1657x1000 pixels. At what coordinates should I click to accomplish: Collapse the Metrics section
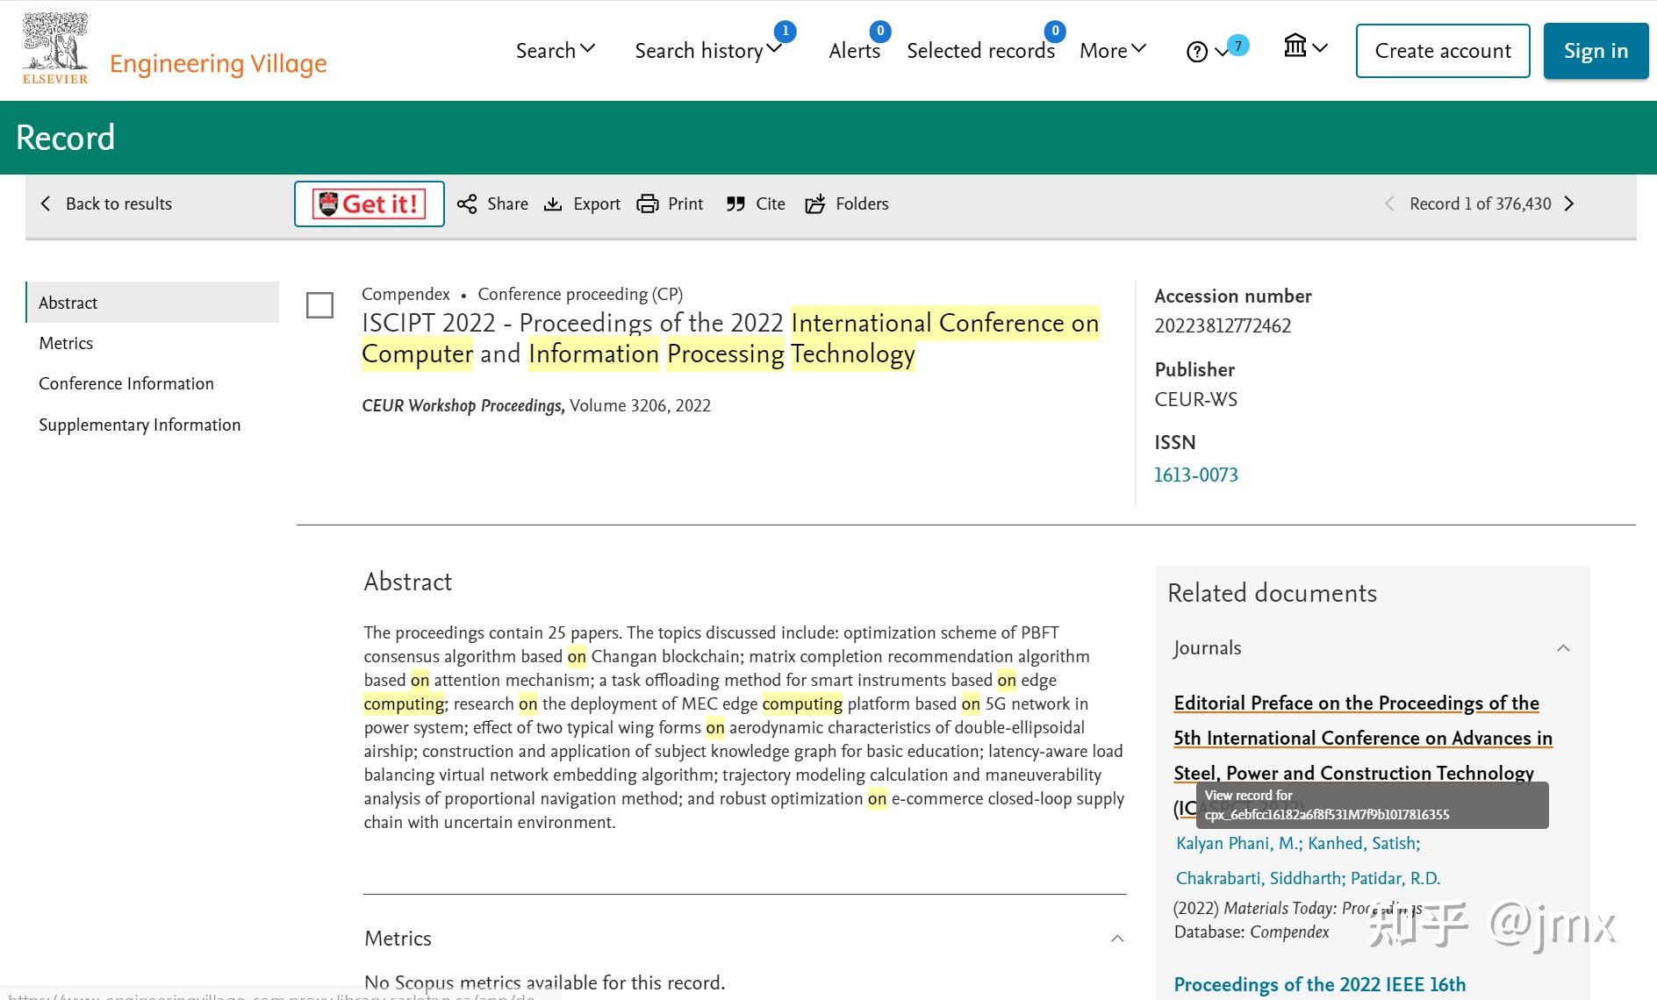pyautogui.click(x=1115, y=938)
